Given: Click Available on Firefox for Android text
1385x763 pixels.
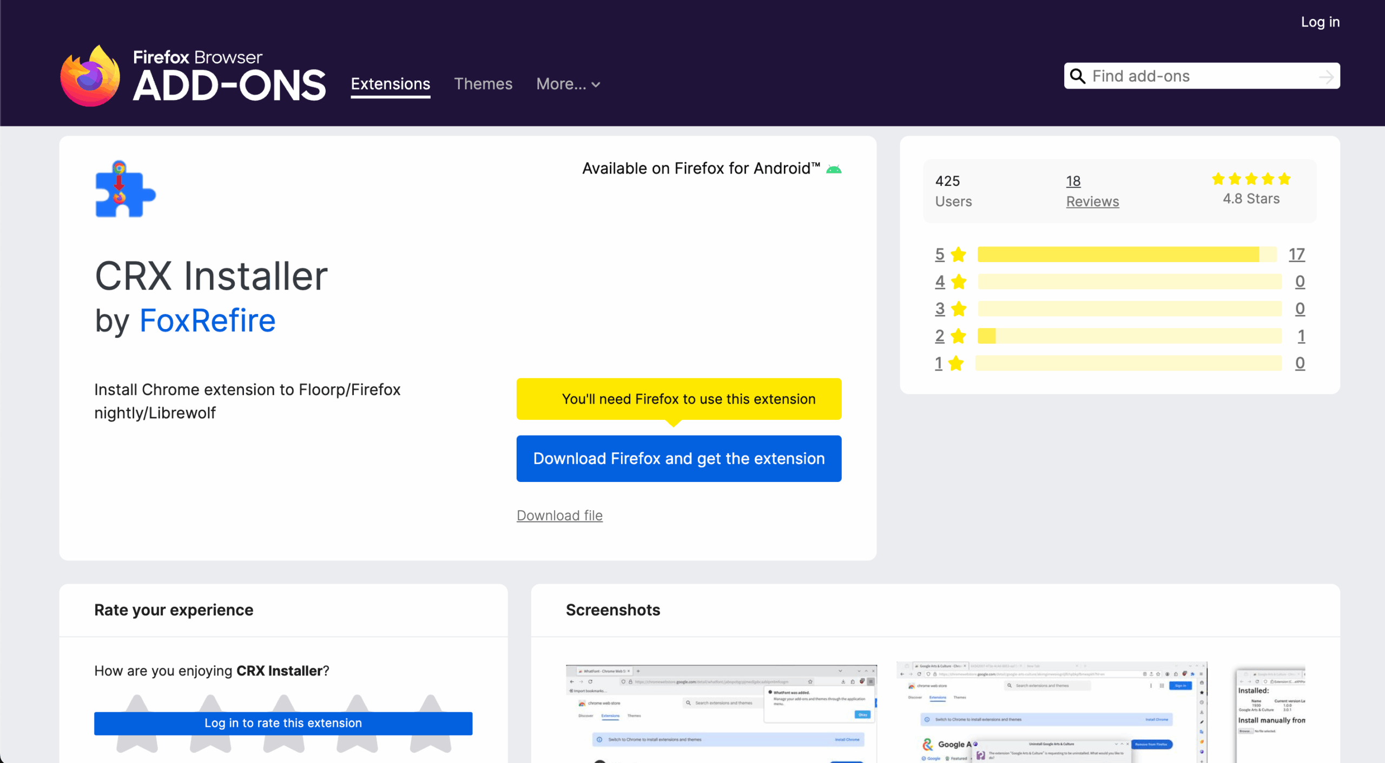Looking at the screenshot, I should click(701, 169).
